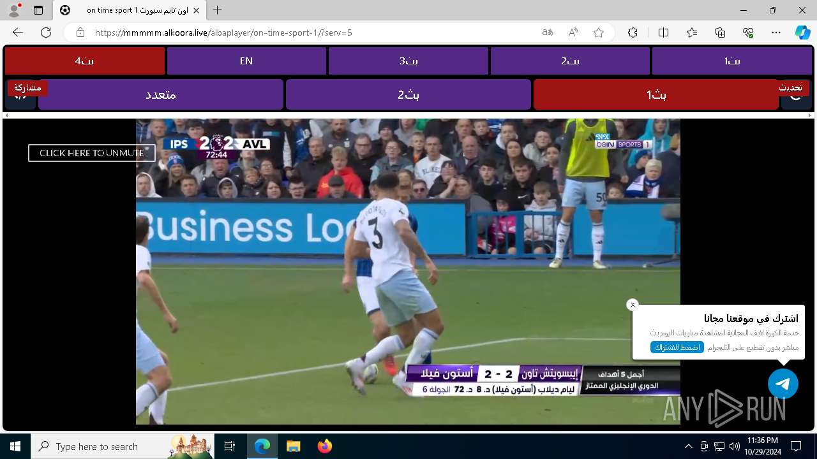Open the clock and date
Viewport: 817px width, 459px height.
click(x=762, y=446)
